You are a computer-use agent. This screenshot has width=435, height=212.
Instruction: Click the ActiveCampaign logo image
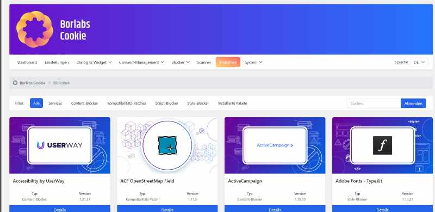pos(275,145)
